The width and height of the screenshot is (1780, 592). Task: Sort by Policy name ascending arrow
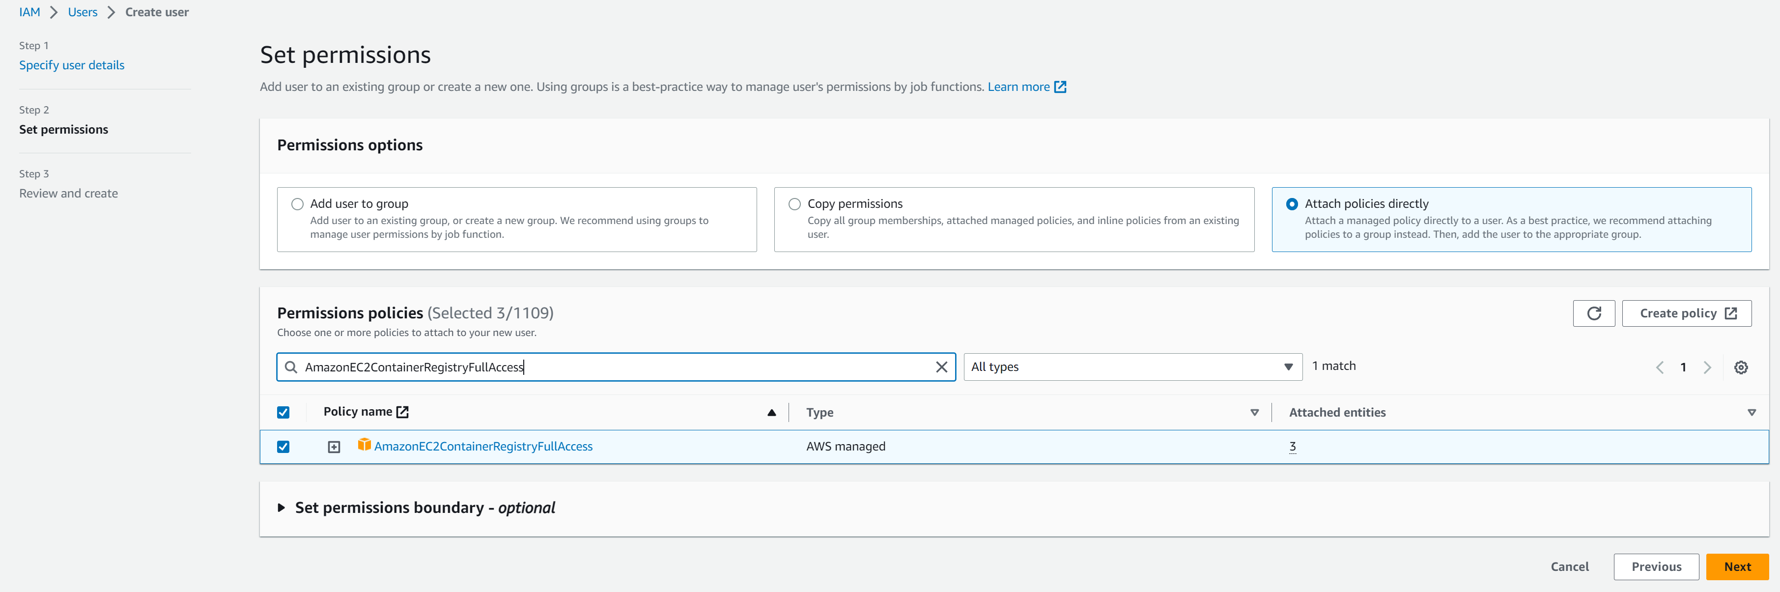[771, 412]
